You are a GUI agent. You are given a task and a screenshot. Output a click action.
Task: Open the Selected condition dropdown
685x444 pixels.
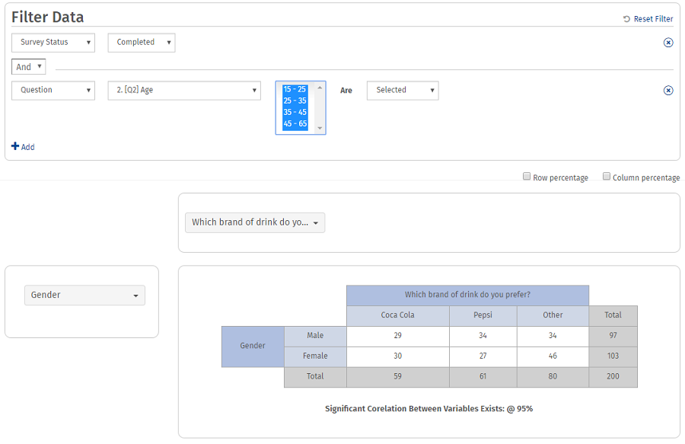pos(403,90)
